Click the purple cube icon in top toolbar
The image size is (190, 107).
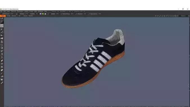40,14
